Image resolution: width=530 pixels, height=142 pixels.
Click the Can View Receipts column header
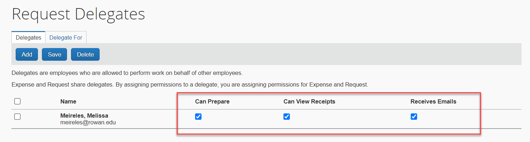click(309, 101)
